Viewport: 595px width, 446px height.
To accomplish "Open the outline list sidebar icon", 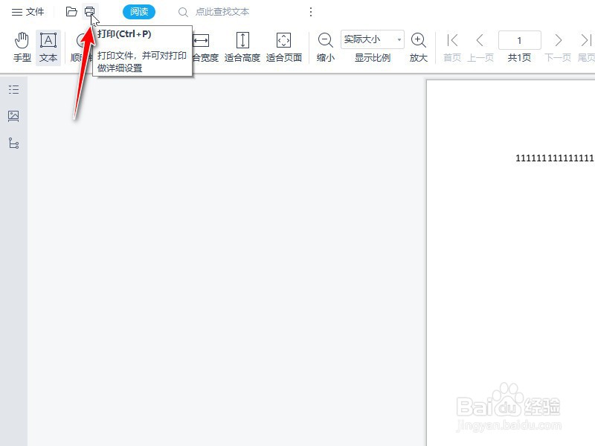I will [x=13, y=89].
